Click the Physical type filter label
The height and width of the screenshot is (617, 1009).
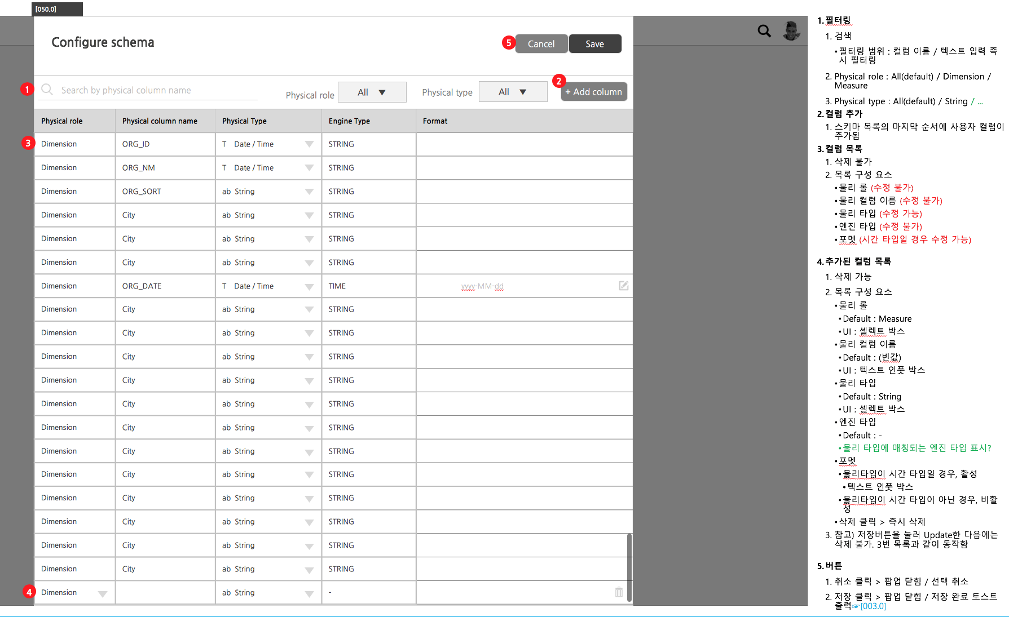447,92
